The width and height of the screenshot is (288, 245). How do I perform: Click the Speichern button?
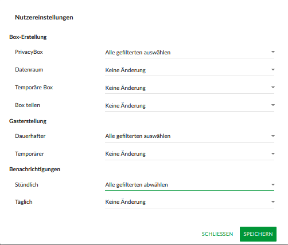click(x=258, y=234)
